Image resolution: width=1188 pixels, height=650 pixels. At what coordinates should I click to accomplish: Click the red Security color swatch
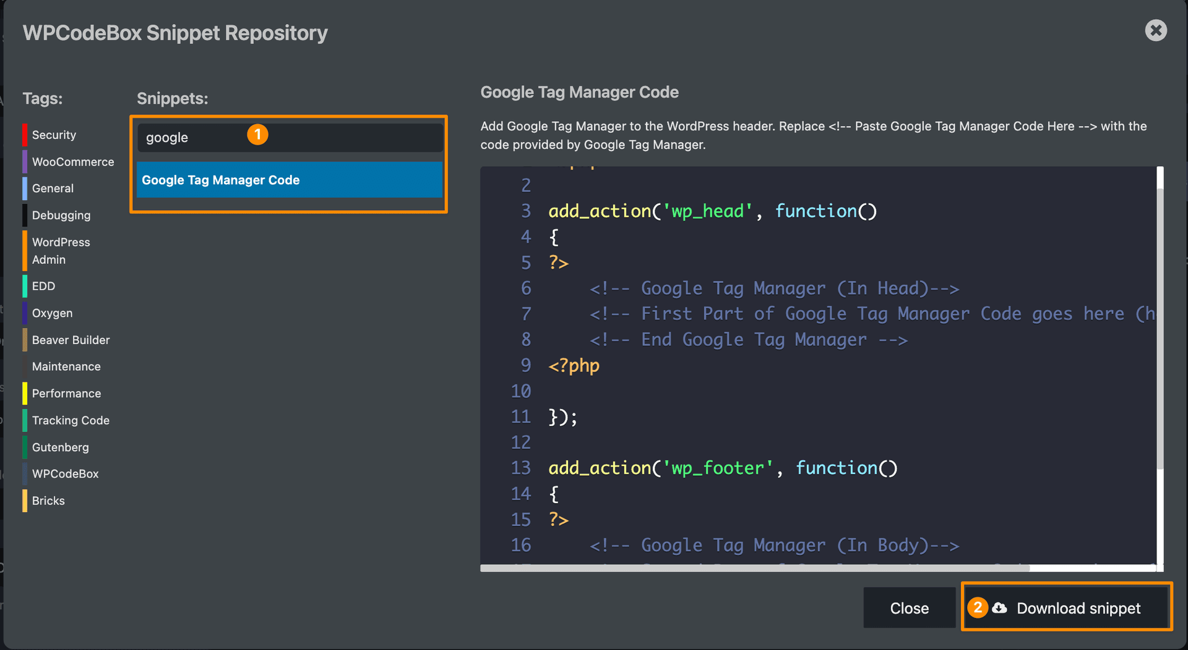[25, 135]
